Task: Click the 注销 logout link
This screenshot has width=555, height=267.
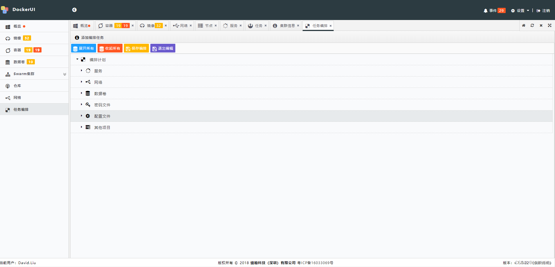Action: (x=543, y=11)
